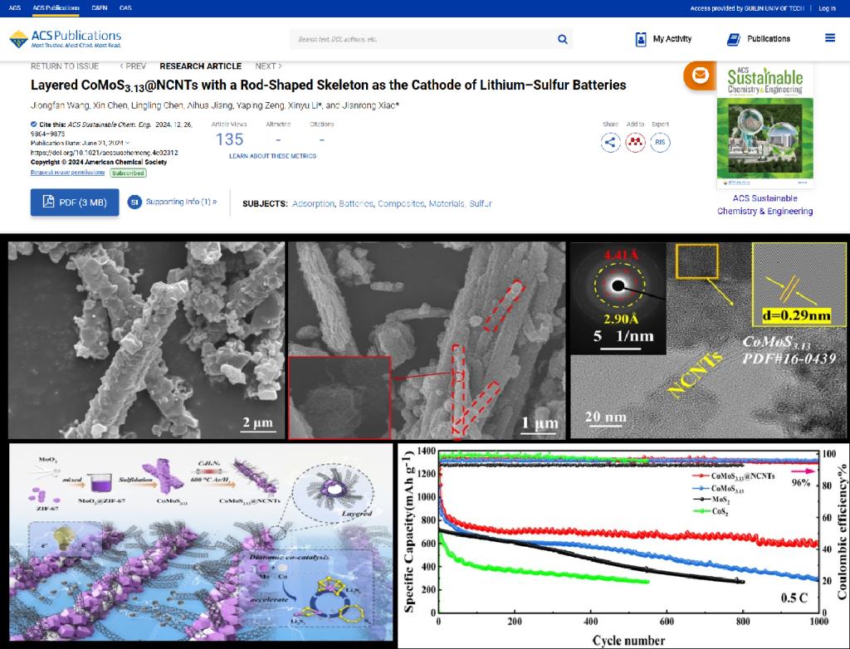850x649 pixels.
Task: Add article to Mendeley
Action: 635,143
